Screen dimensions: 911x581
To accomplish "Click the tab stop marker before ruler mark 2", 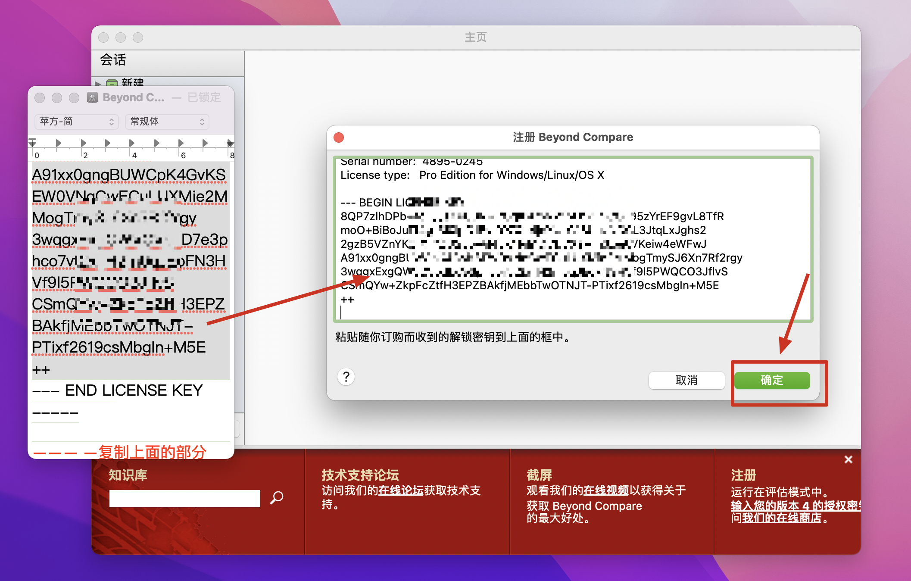I will tap(59, 143).
